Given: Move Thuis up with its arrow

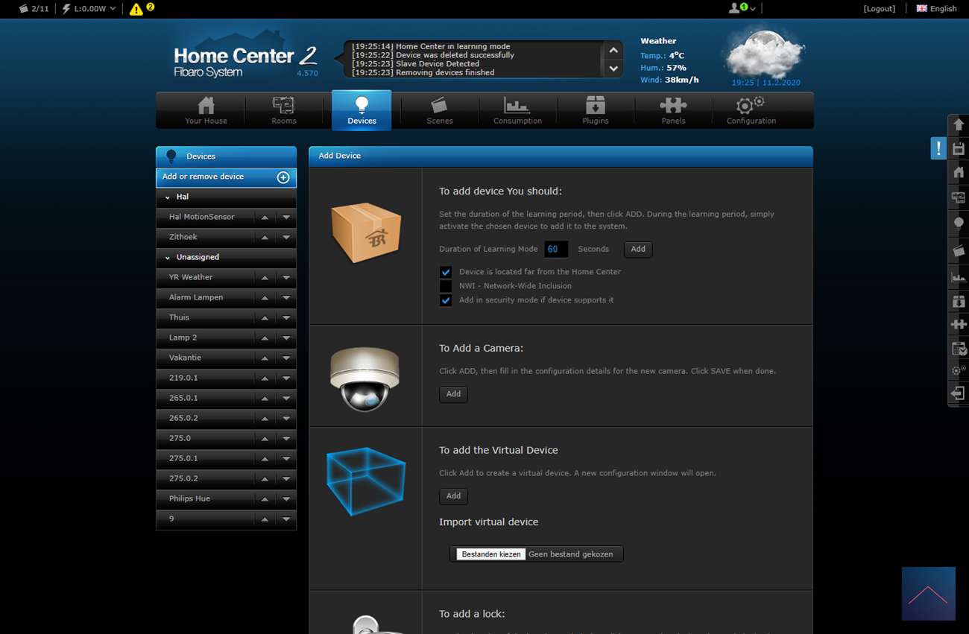Looking at the screenshot, I should [x=265, y=318].
